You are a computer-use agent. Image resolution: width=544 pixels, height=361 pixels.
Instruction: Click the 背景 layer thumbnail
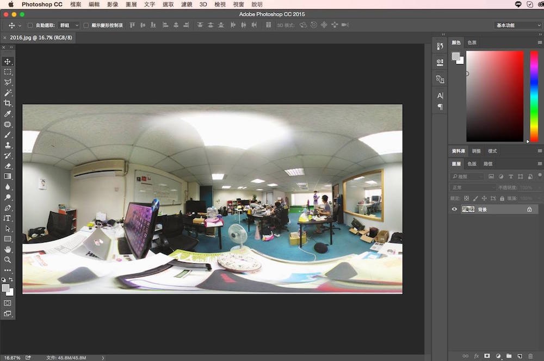[x=468, y=209]
